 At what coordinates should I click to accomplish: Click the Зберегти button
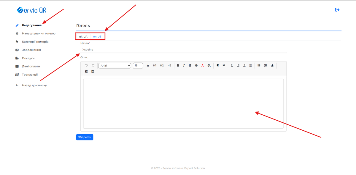tap(85, 137)
